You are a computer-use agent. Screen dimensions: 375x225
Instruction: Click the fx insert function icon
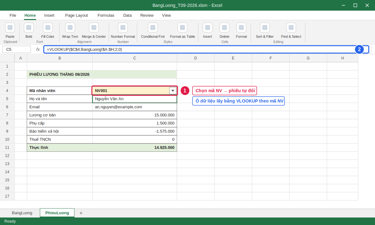click(38, 49)
